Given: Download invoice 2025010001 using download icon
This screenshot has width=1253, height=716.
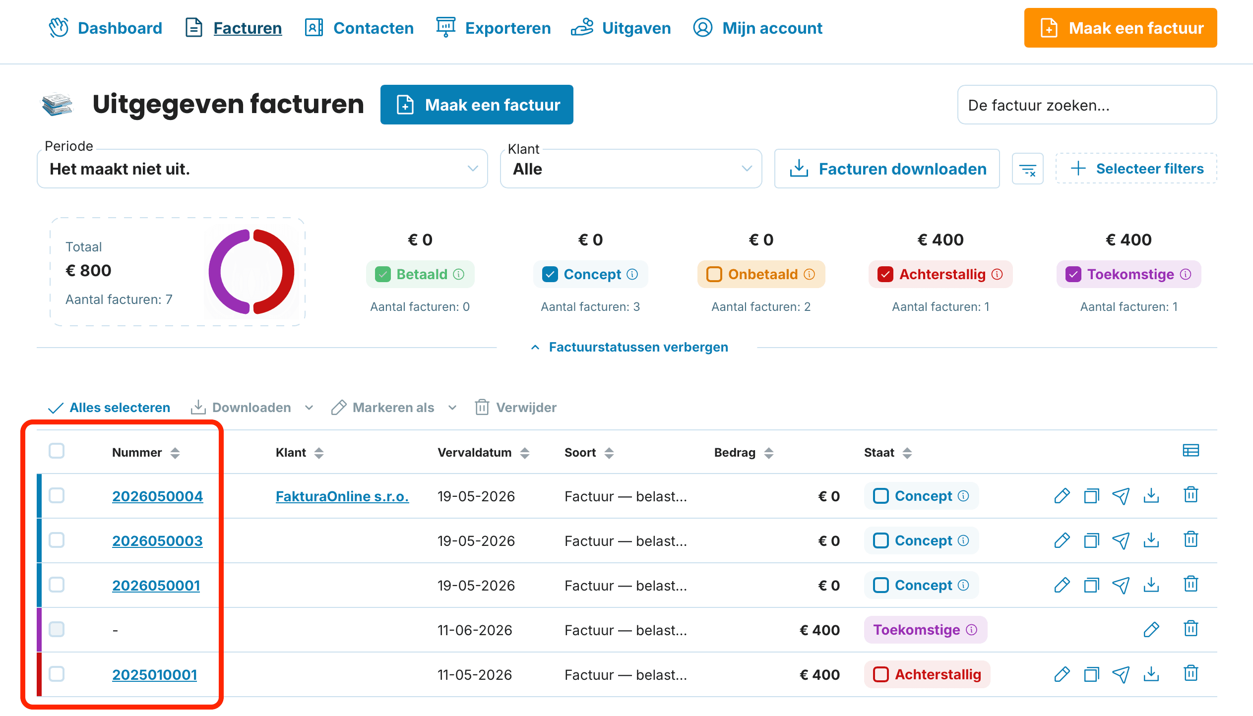Looking at the screenshot, I should (1151, 674).
